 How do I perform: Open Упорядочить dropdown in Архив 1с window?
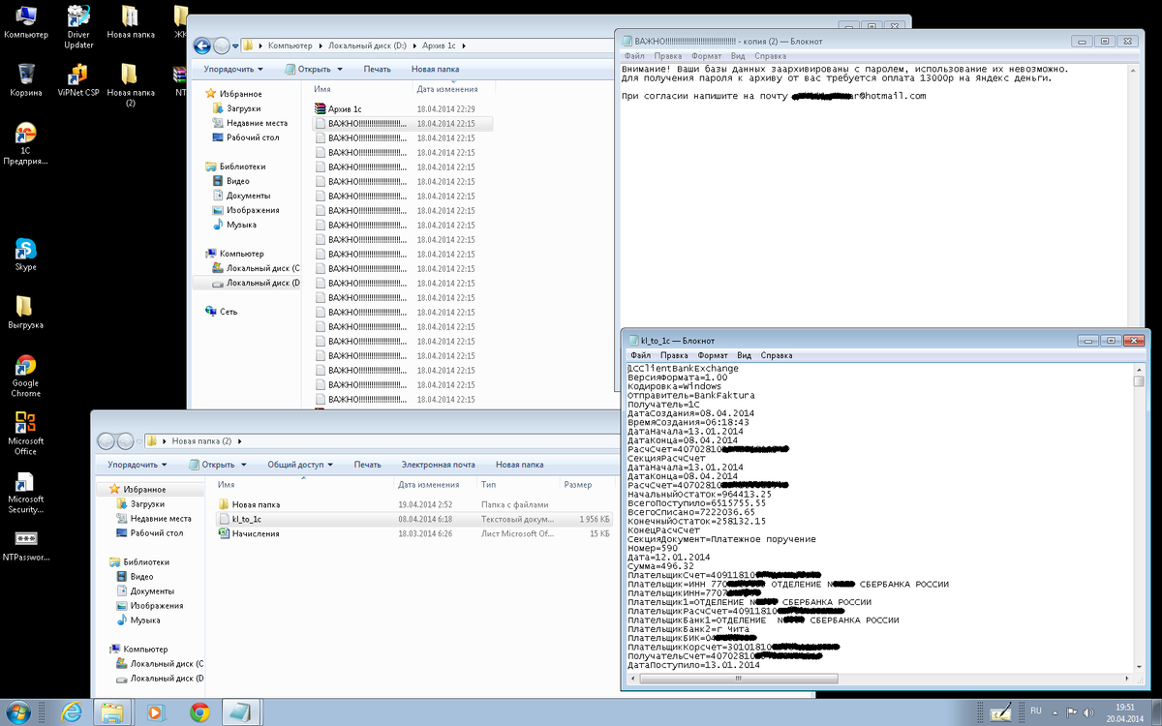pyautogui.click(x=233, y=70)
